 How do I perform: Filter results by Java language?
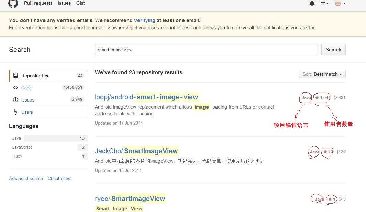coord(16,138)
